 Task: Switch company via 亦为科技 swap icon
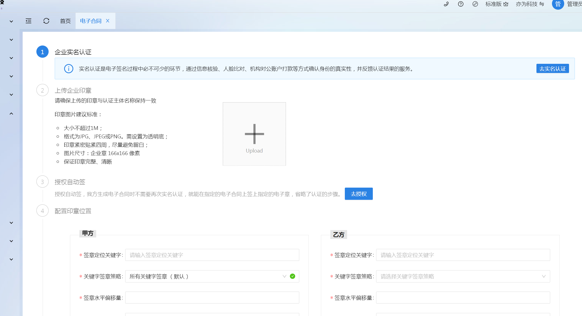point(542,4)
